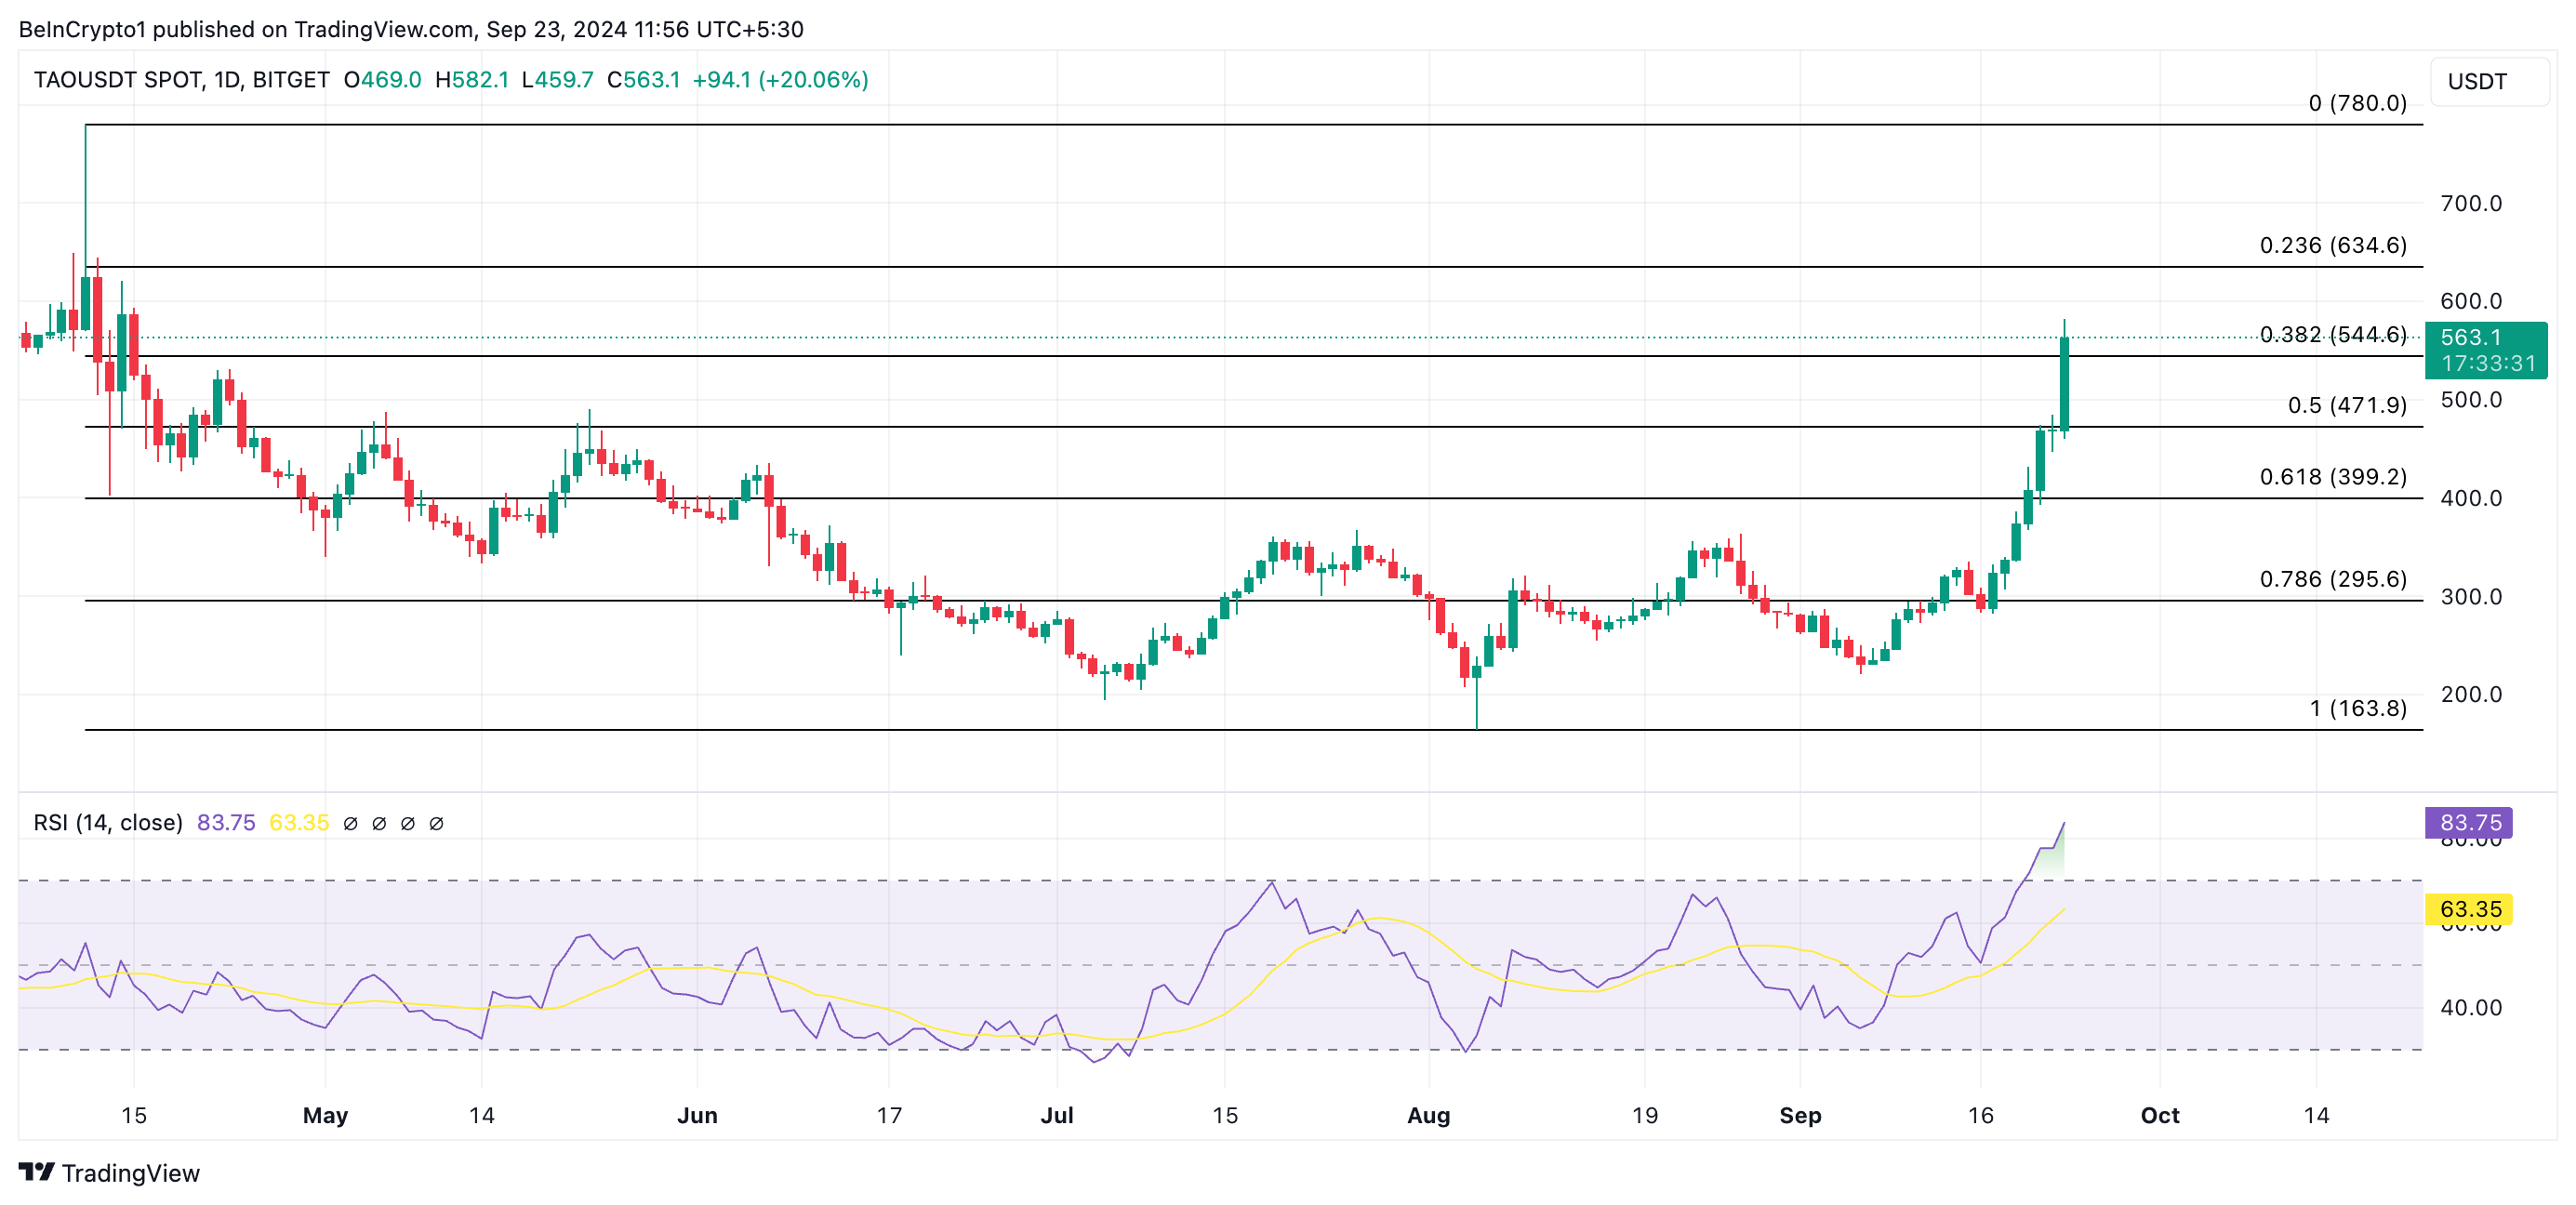Select the 0 (780.0) Fibonacci level label
Viewport: 2576px width, 1205px height.
[x=2357, y=103]
